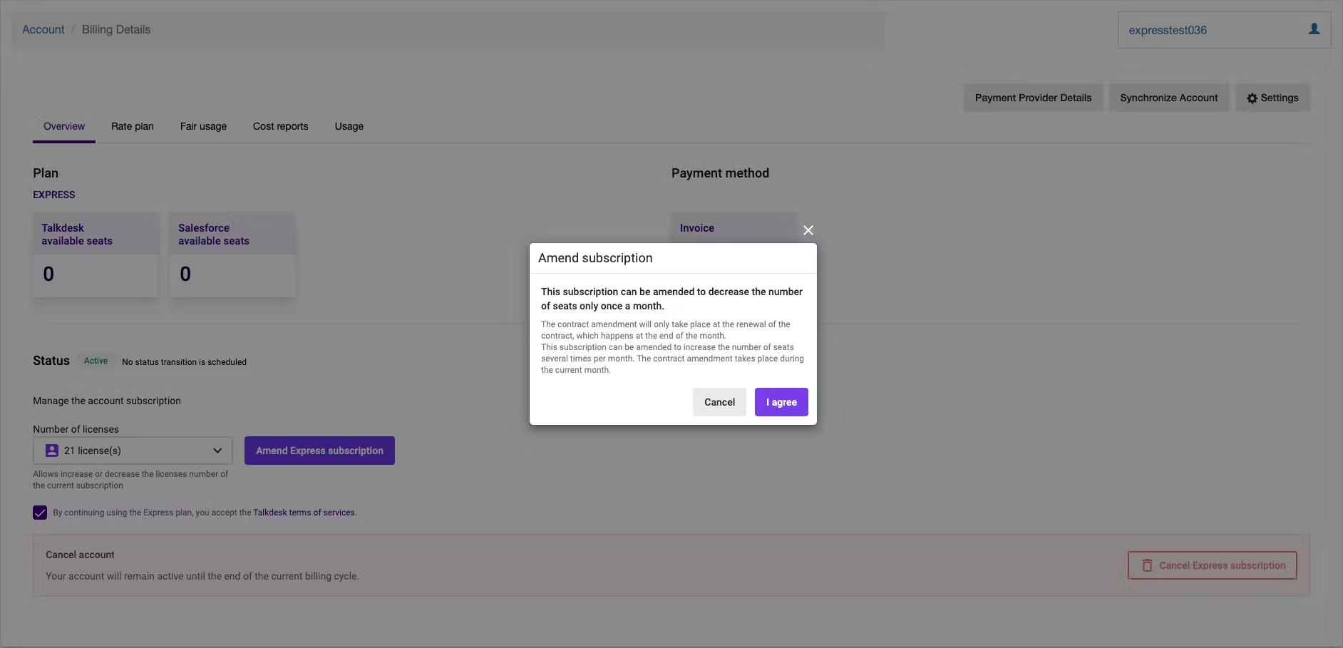Open the Talkdesk terms of services link
The height and width of the screenshot is (648, 1343).
(x=304, y=513)
